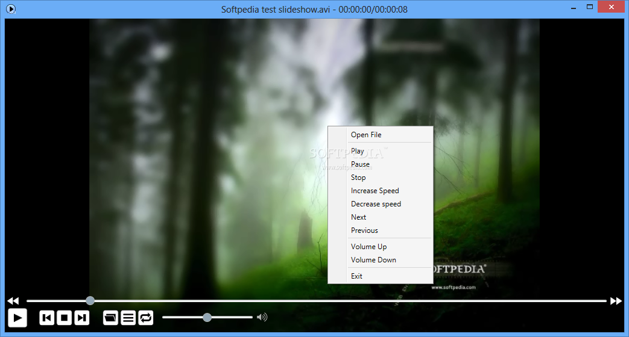The image size is (629, 337).
Task: Select Pause in the context menu
Action: coord(381,164)
